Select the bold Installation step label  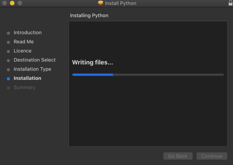[28, 78]
